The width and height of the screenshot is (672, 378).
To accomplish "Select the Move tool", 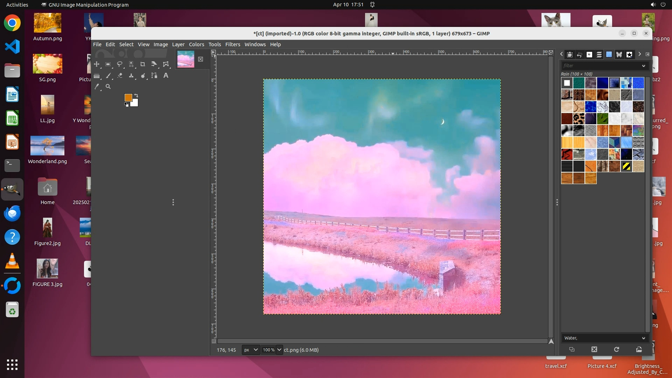I will [x=97, y=64].
